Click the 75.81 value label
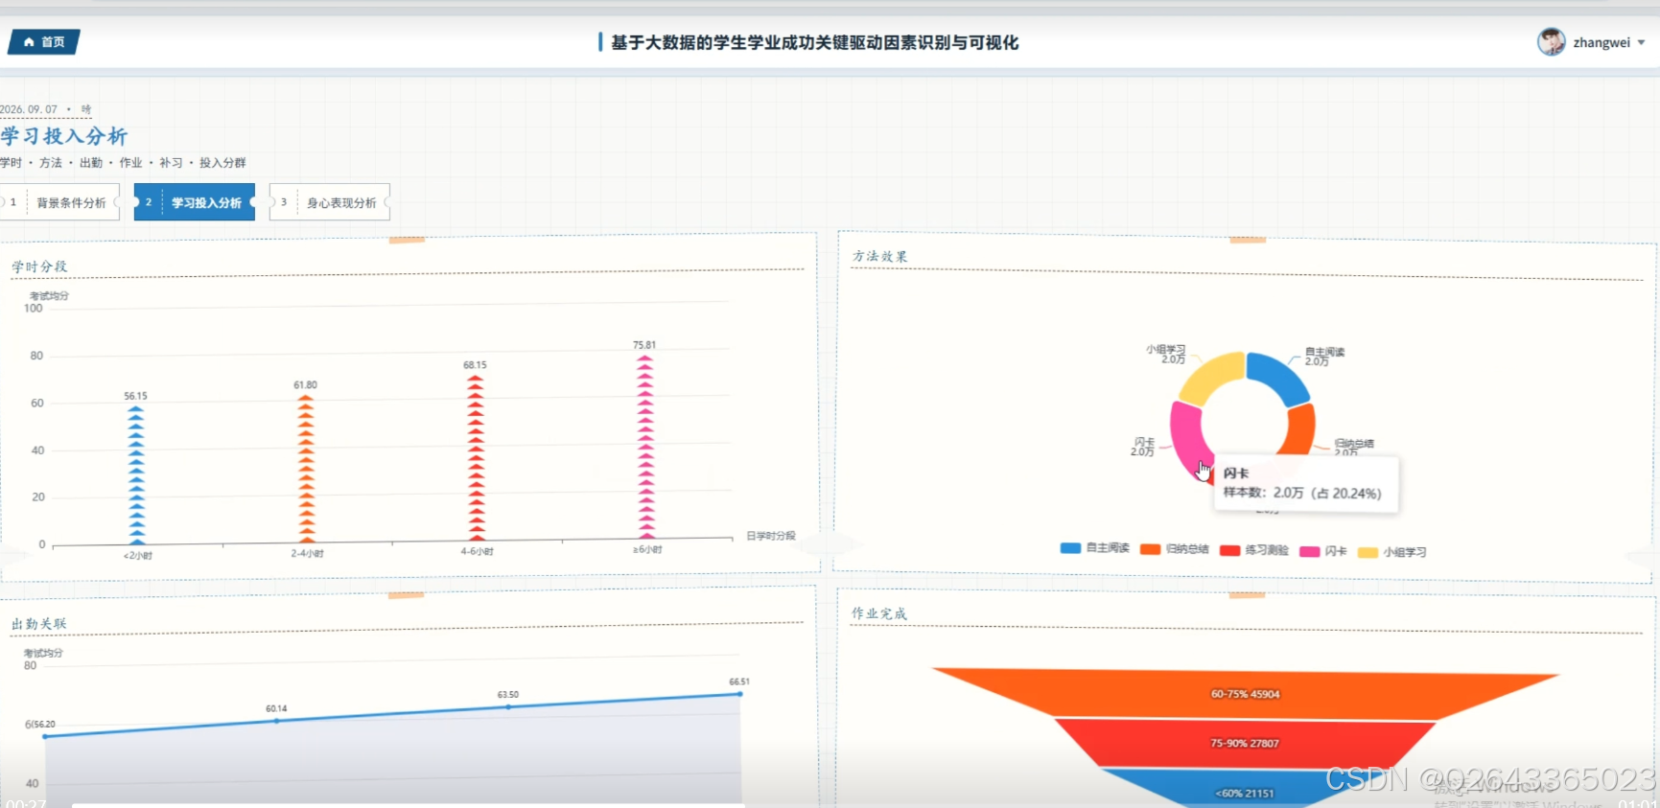The image size is (1660, 808). 644,345
